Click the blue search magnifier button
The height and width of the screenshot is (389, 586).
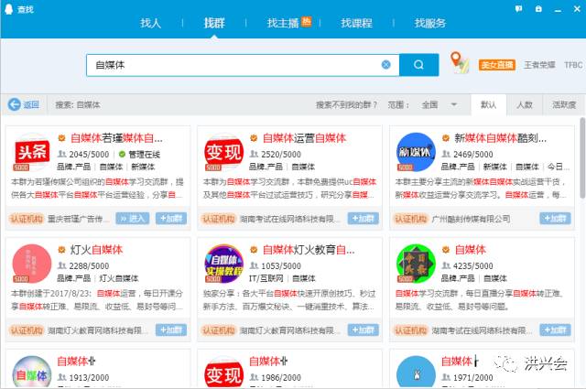(x=419, y=65)
